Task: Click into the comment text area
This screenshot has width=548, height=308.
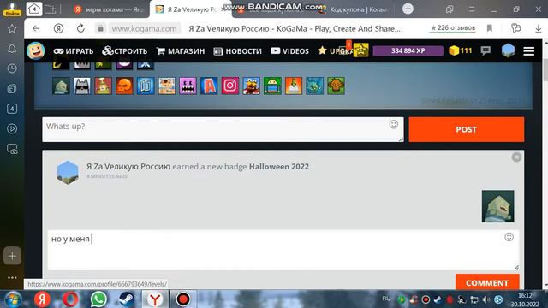Action: [283, 250]
